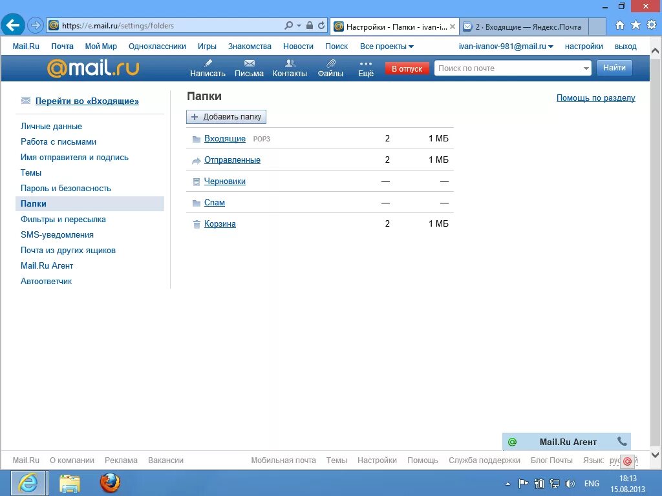Screen dimensions: 662x496
Task: Click the Отправленные arrow icon
Action: click(x=197, y=160)
